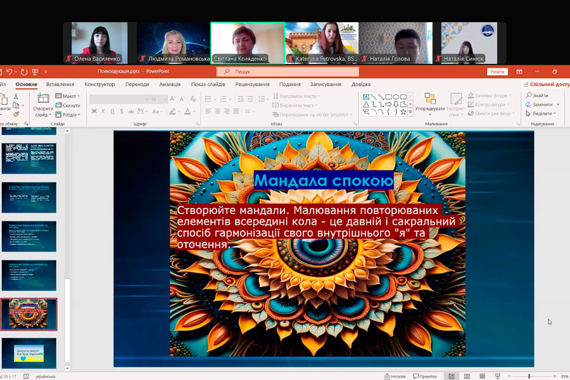This screenshot has height=380, width=570.
Task: Select the Format Painter brush icon
Action: pyautogui.click(x=16, y=113)
